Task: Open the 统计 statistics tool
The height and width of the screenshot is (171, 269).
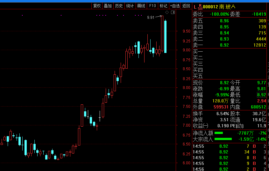Action: click(x=130, y=6)
